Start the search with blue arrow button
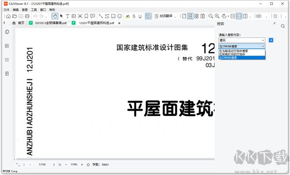290x175 pixels. click(x=271, y=40)
